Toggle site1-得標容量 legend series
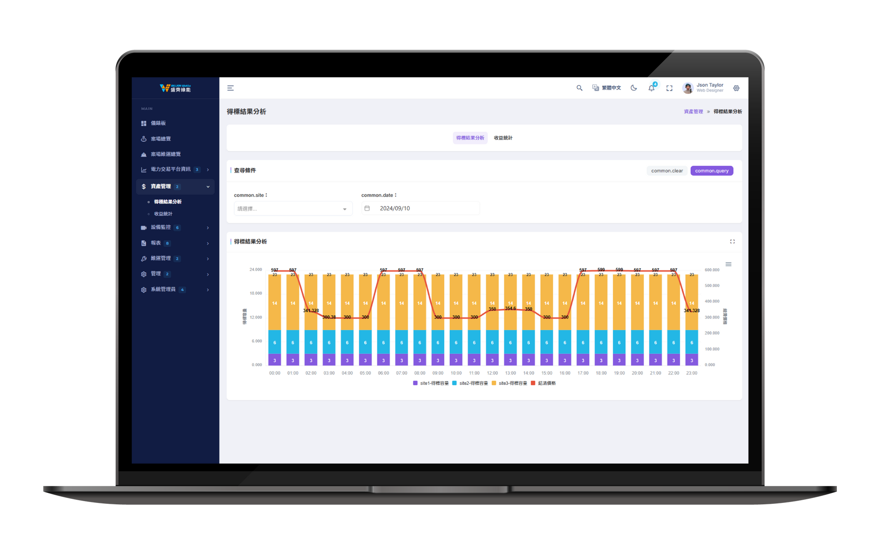The image size is (880, 551). pyautogui.click(x=434, y=383)
